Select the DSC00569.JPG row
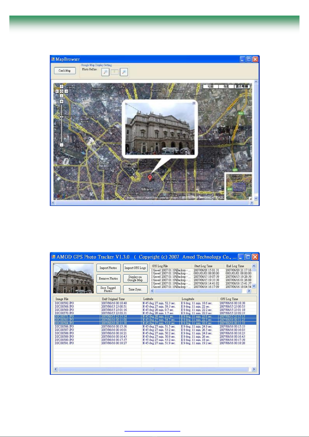The height and width of the screenshot is (437, 309). (x=155, y=310)
